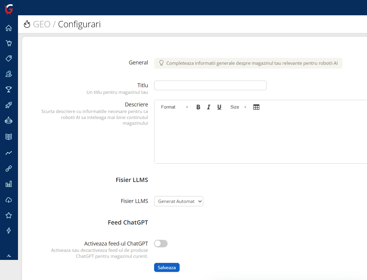The height and width of the screenshot is (280, 367).
Task: Focus the Titlu input field
Action: 210,85
